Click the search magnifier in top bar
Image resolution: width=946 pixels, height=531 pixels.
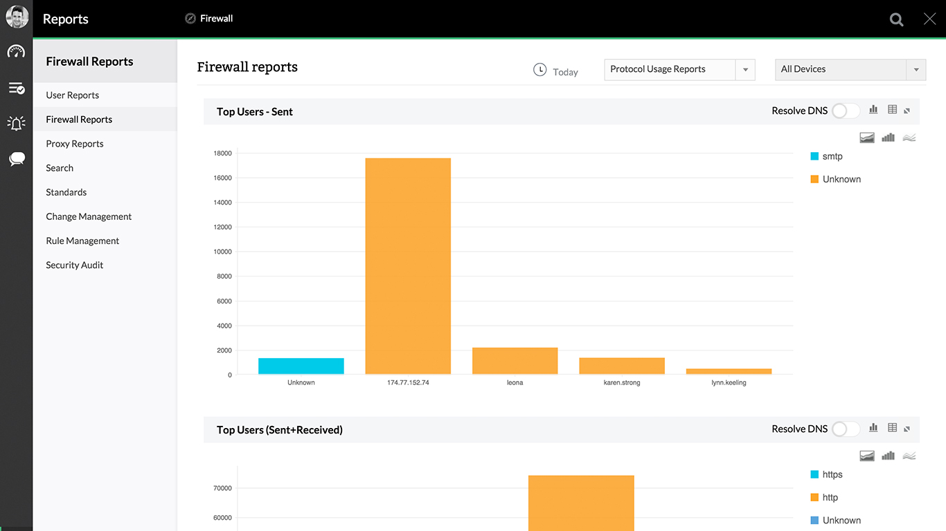click(896, 19)
